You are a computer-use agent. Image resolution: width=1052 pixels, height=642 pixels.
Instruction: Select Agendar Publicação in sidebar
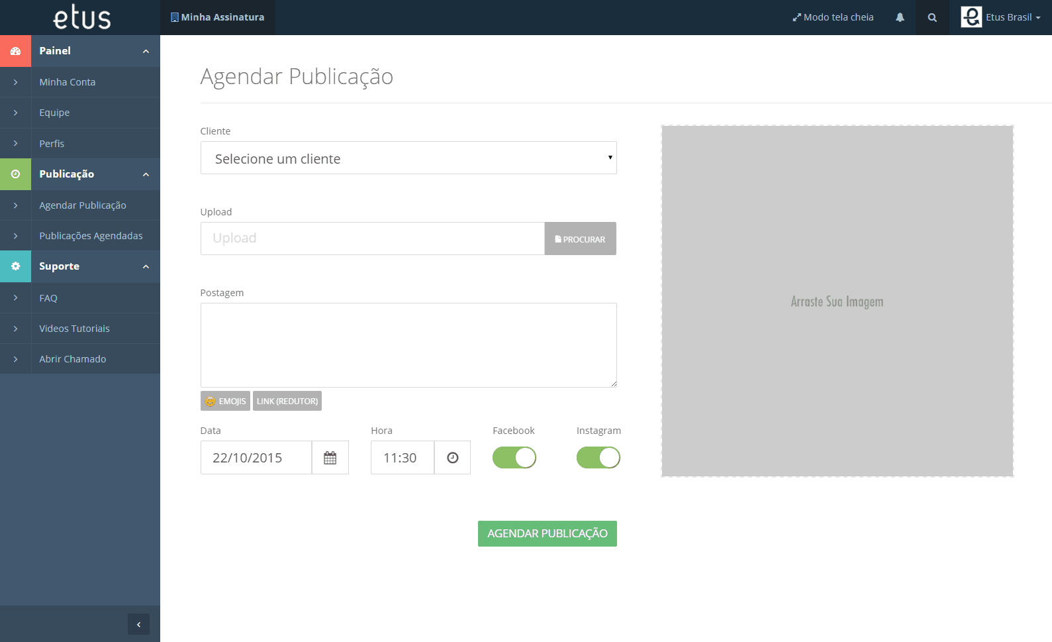pos(83,205)
